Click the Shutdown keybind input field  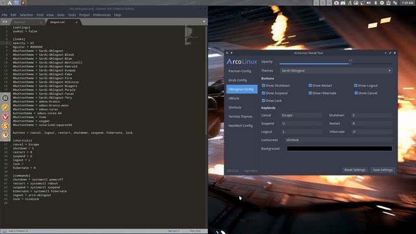click(372, 116)
